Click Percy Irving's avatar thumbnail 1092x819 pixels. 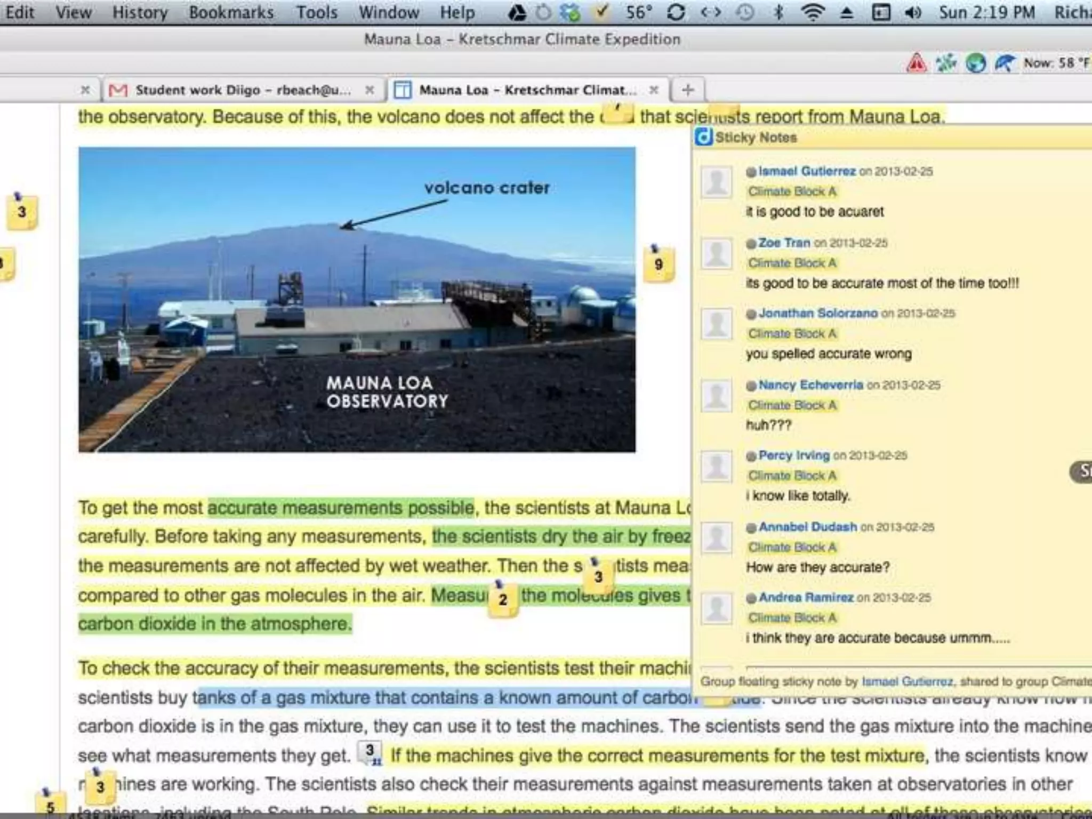(x=716, y=466)
